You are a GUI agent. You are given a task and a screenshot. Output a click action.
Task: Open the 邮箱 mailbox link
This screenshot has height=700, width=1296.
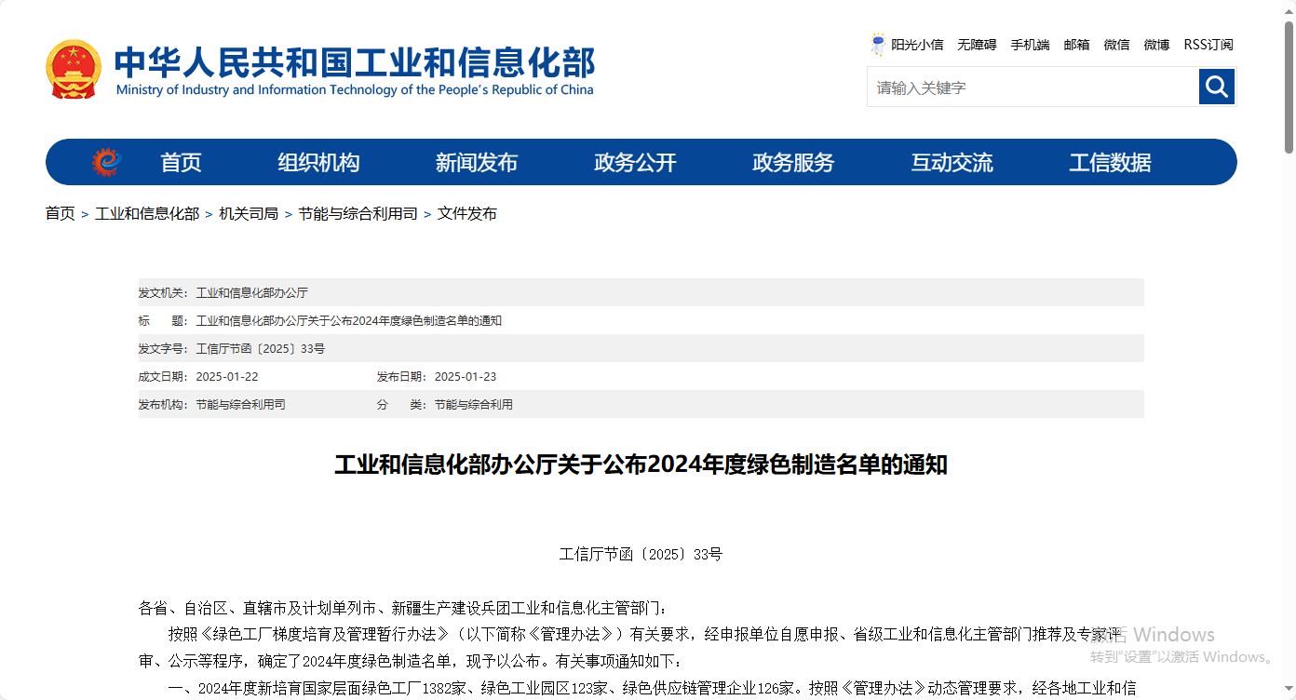1076,45
